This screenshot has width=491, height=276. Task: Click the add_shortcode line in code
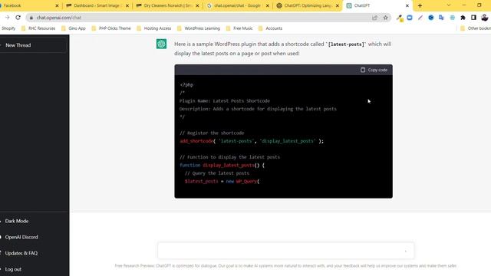tap(252, 141)
